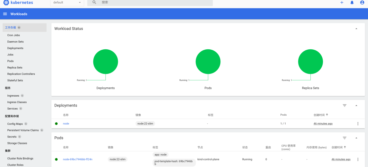Open the hamburger navigation menu
The width and height of the screenshot is (368, 167).
tap(5, 14)
